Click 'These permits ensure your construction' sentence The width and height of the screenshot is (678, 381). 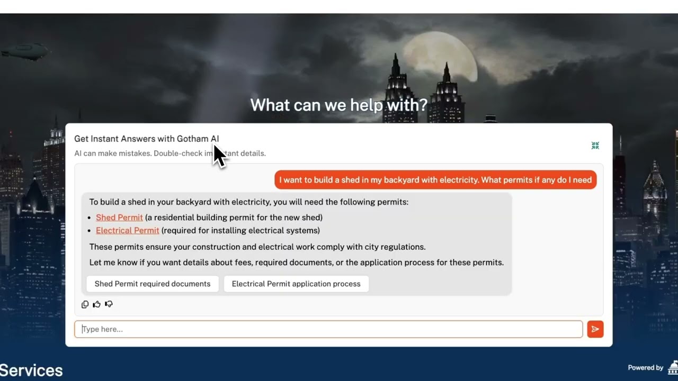click(257, 247)
